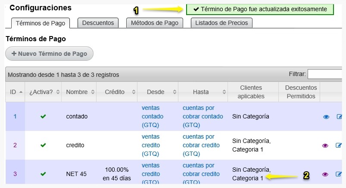Click active checkmark in credito row
This screenshot has width=346, height=188.
click(x=43, y=145)
